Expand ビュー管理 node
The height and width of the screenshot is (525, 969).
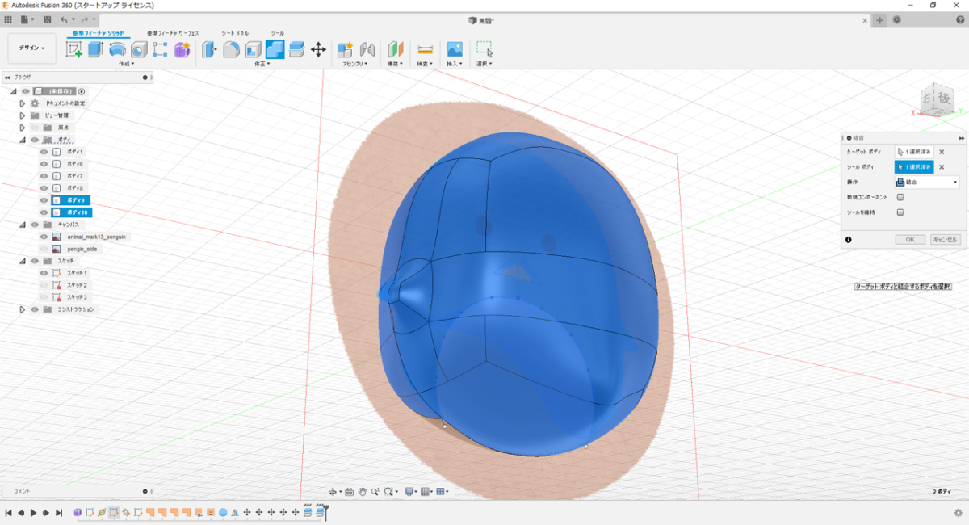click(23, 115)
